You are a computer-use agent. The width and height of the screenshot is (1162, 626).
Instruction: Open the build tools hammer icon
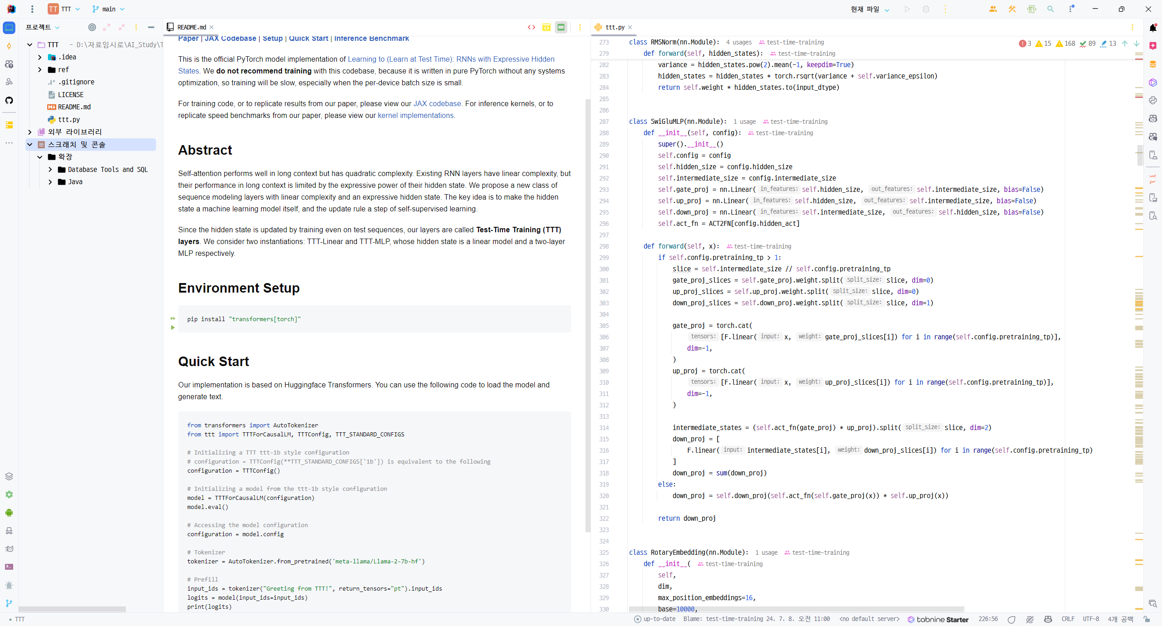tap(1012, 9)
